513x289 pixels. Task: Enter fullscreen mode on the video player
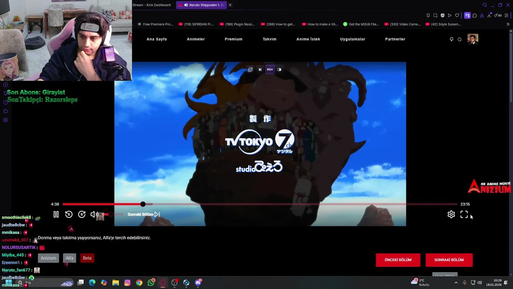tap(464, 215)
